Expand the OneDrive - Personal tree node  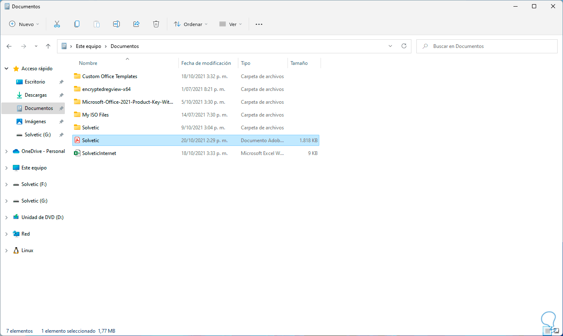pyautogui.click(x=6, y=151)
